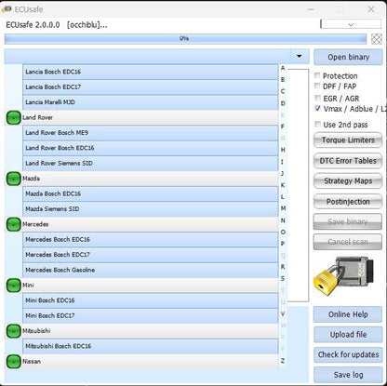Collapse the Mini group icon
This screenshot has width=387, height=386.
13,286
